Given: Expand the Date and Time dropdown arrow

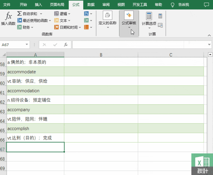Looking at the screenshot, I should click(80, 27).
